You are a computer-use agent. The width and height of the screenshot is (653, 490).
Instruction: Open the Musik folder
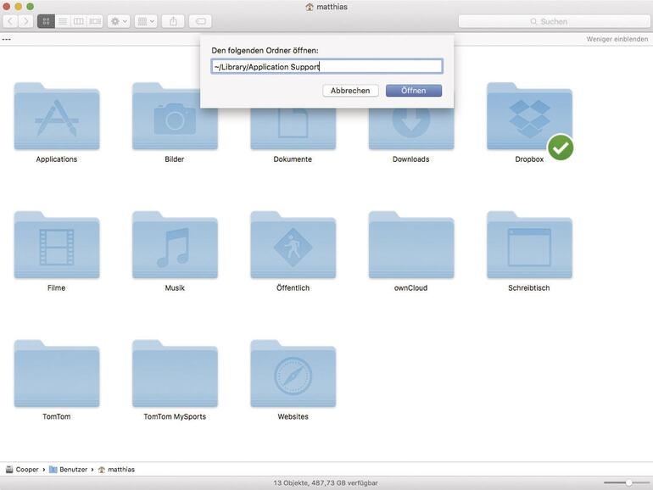[x=175, y=246]
